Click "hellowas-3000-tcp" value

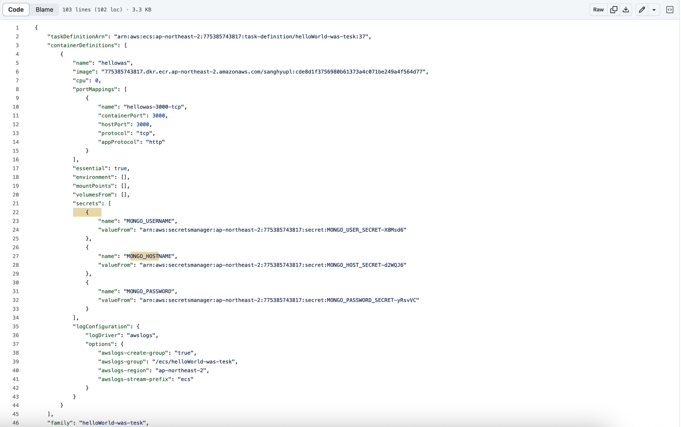(x=154, y=107)
